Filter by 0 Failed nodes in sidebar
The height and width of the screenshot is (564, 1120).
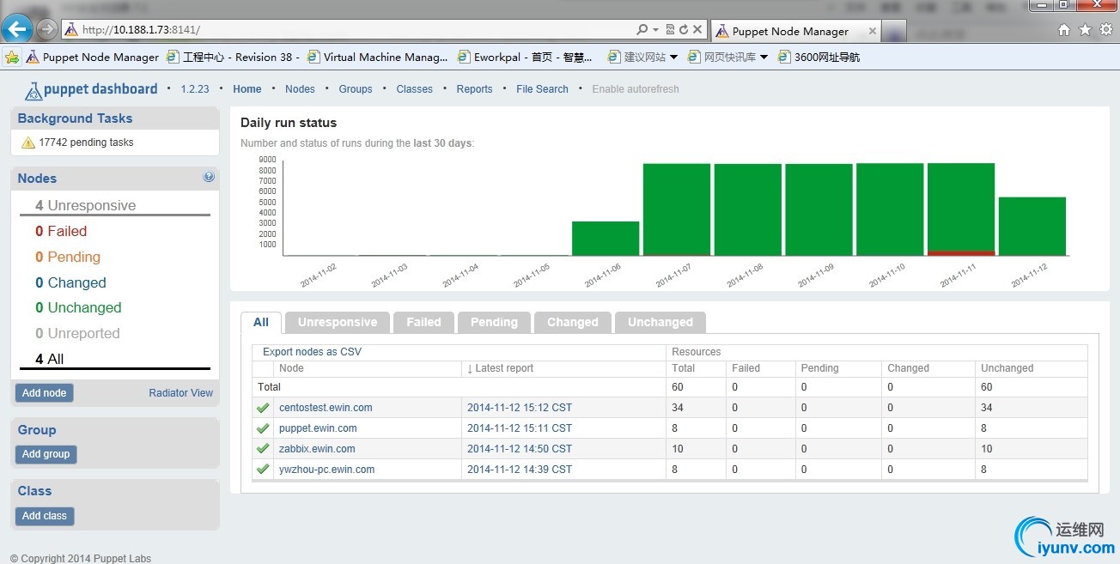coord(61,232)
